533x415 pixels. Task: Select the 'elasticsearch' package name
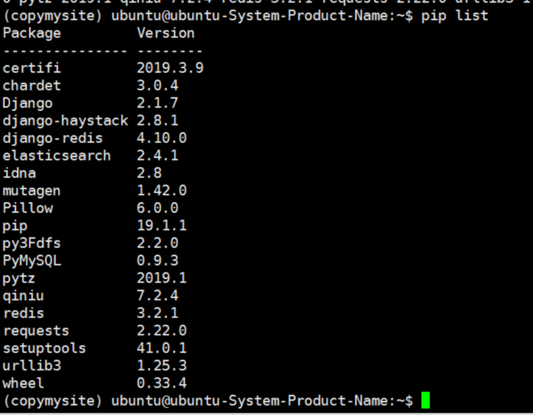(x=57, y=156)
